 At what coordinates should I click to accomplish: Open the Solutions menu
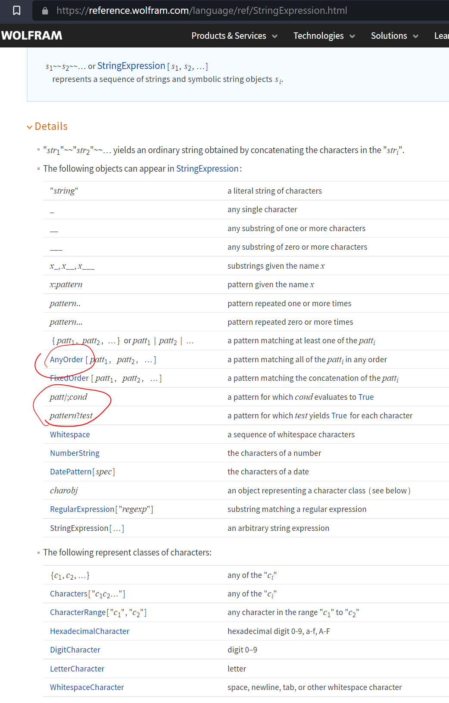pos(389,36)
